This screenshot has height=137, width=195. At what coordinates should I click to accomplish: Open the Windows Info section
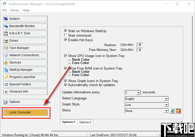coord(25,92)
